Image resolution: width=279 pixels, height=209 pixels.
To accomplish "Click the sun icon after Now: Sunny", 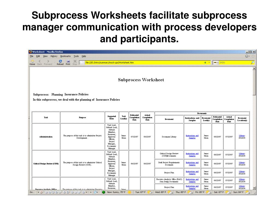I will pos(129,192).
